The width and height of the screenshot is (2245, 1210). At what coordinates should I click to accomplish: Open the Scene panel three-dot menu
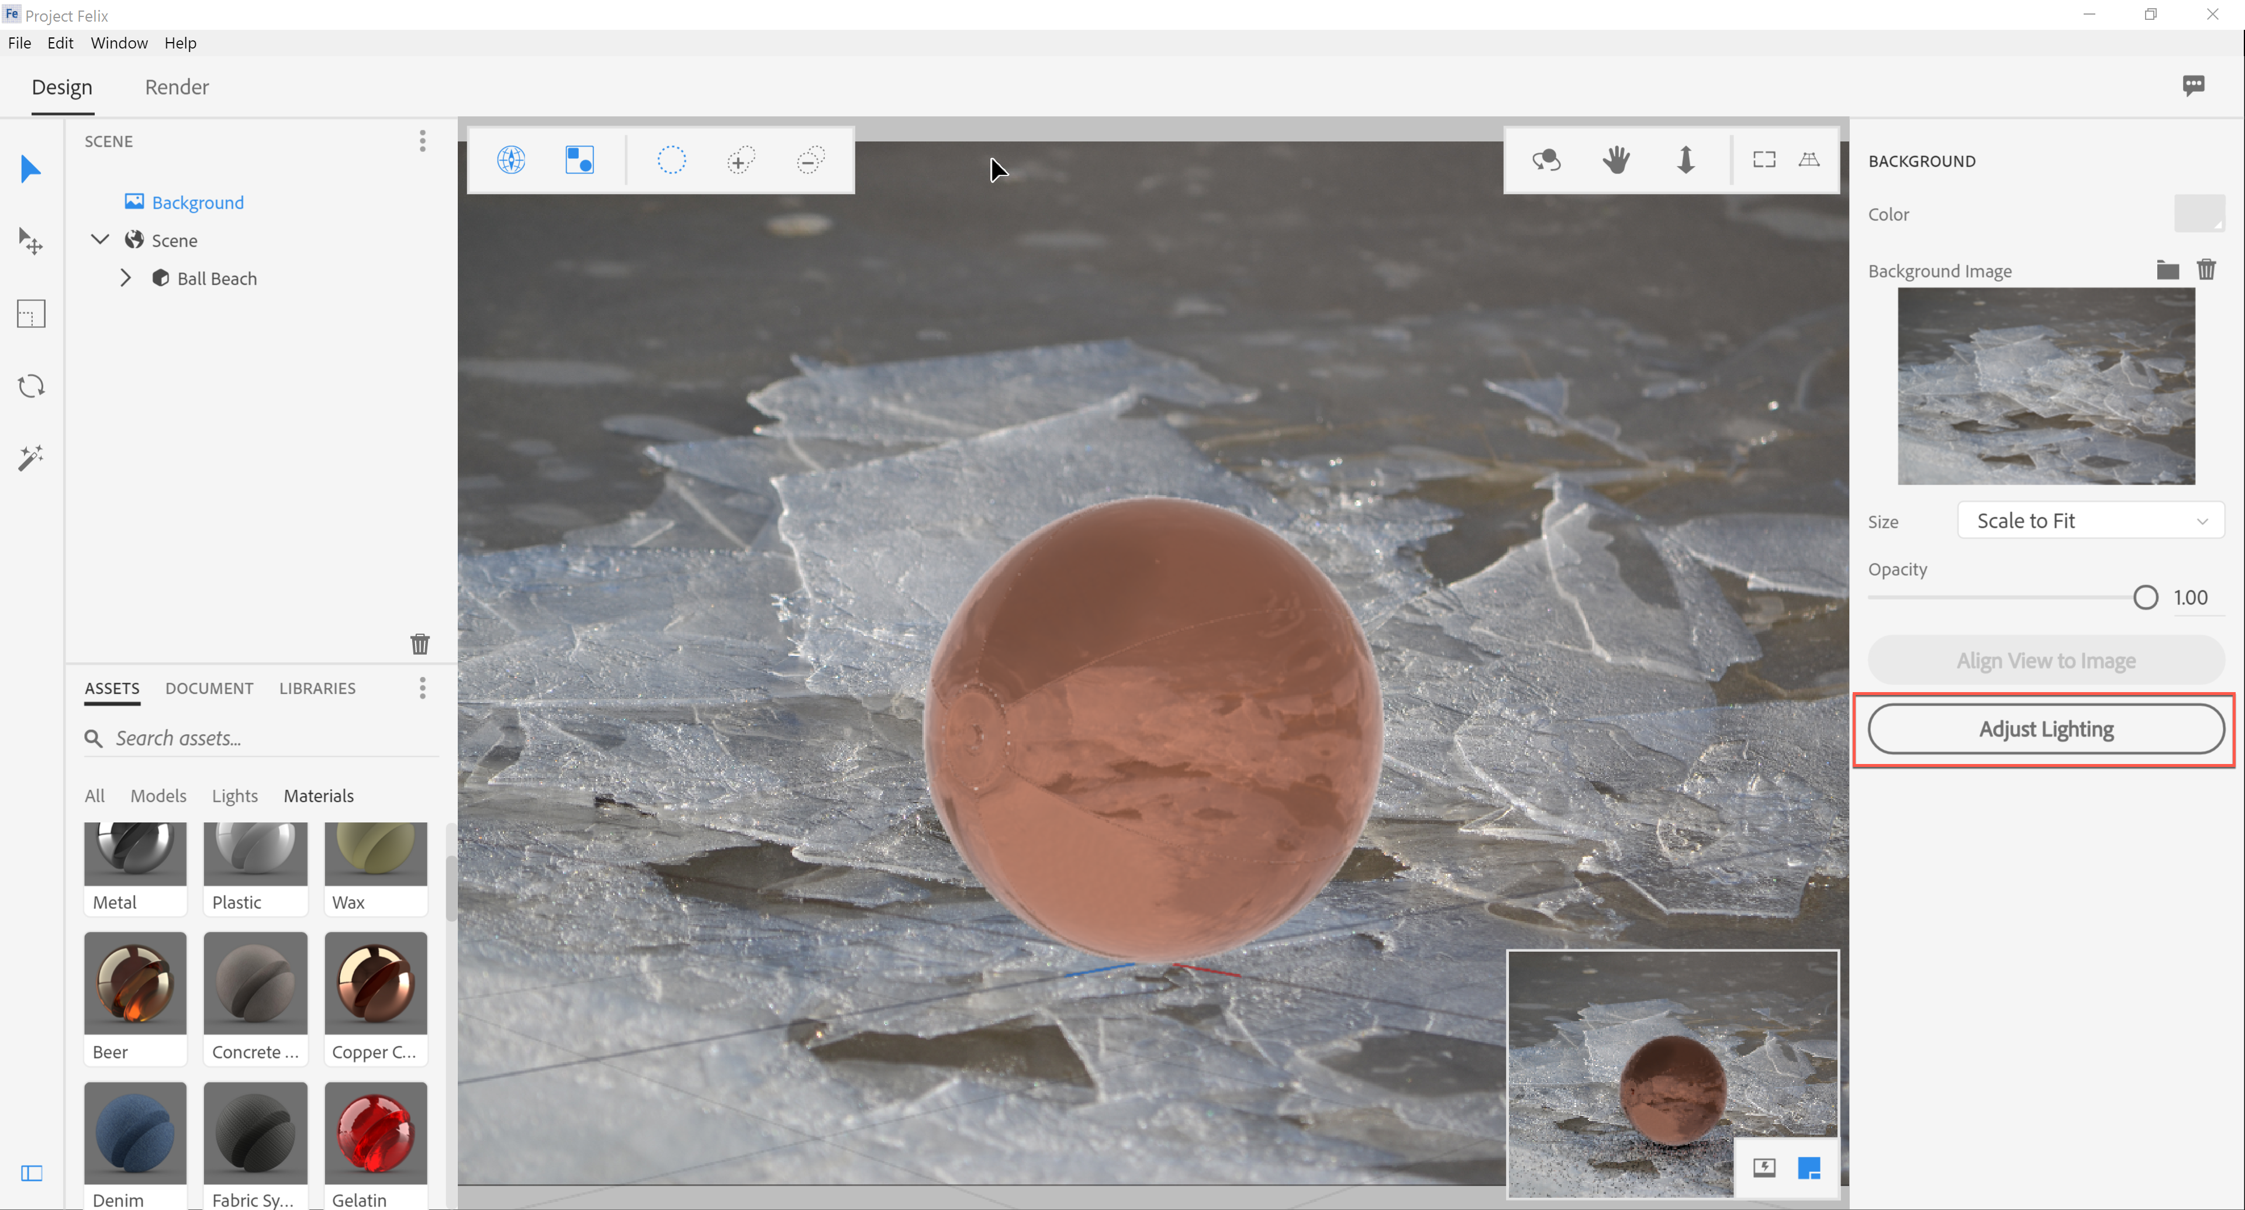423,141
